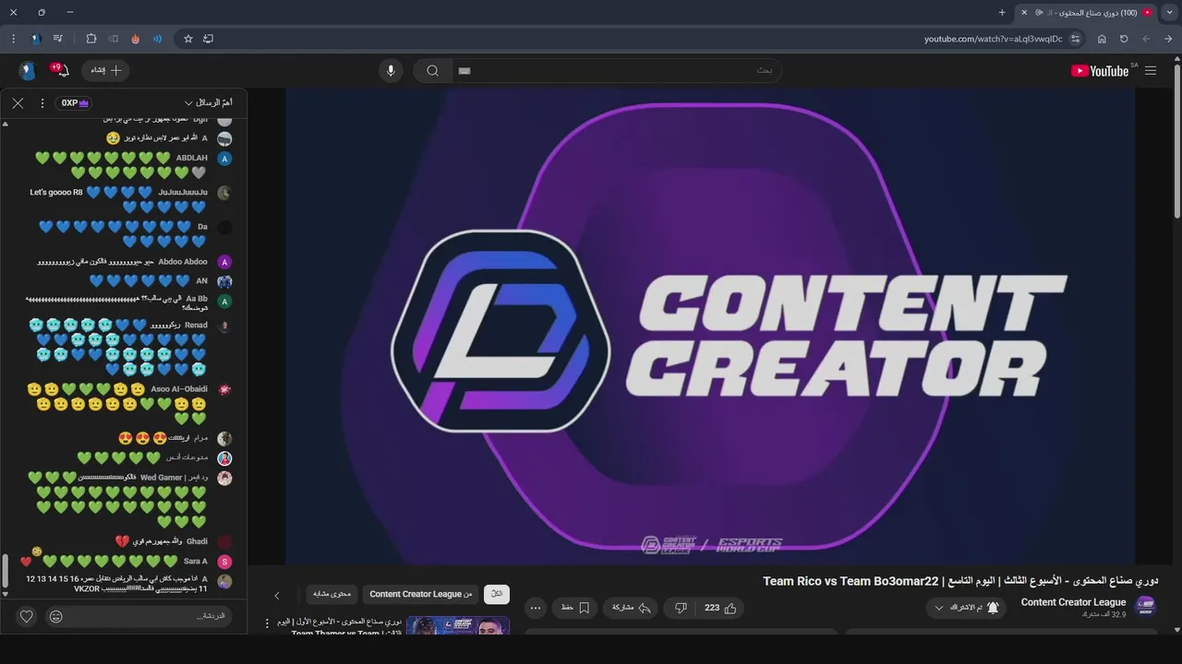The width and height of the screenshot is (1182, 664).
Task: Close the live chat panel
Action: coord(18,103)
